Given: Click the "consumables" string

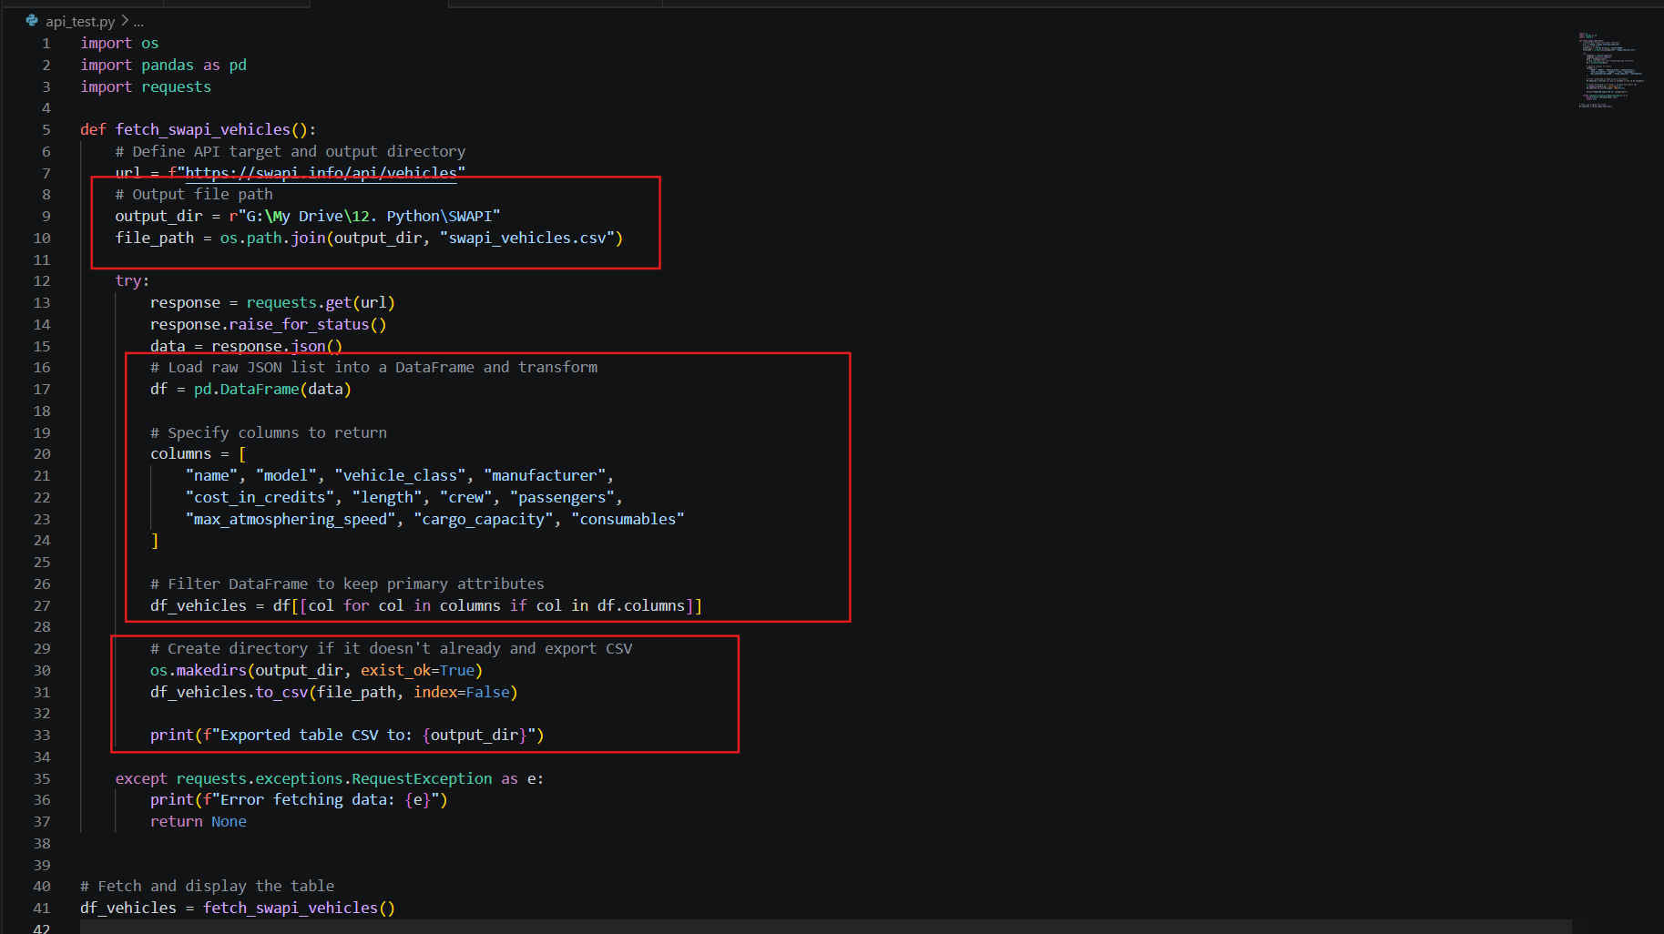Looking at the screenshot, I should (628, 519).
